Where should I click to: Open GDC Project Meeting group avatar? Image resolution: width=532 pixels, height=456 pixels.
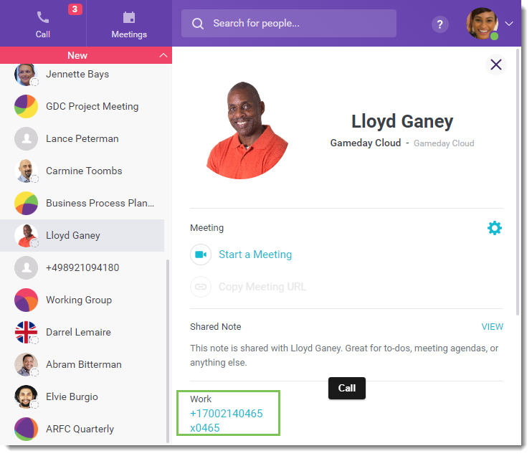click(26, 106)
